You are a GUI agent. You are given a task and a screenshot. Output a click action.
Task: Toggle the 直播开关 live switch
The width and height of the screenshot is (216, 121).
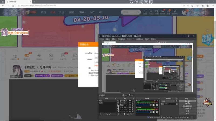27,55
